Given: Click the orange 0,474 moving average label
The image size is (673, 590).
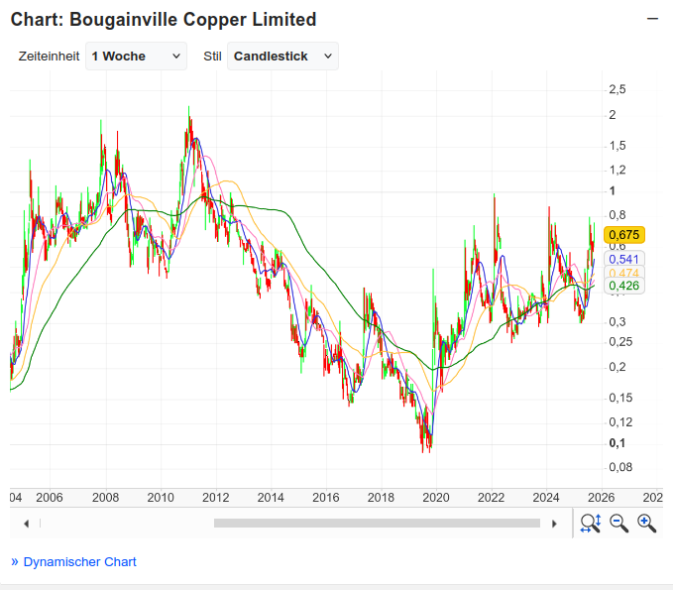Looking at the screenshot, I should point(624,273).
